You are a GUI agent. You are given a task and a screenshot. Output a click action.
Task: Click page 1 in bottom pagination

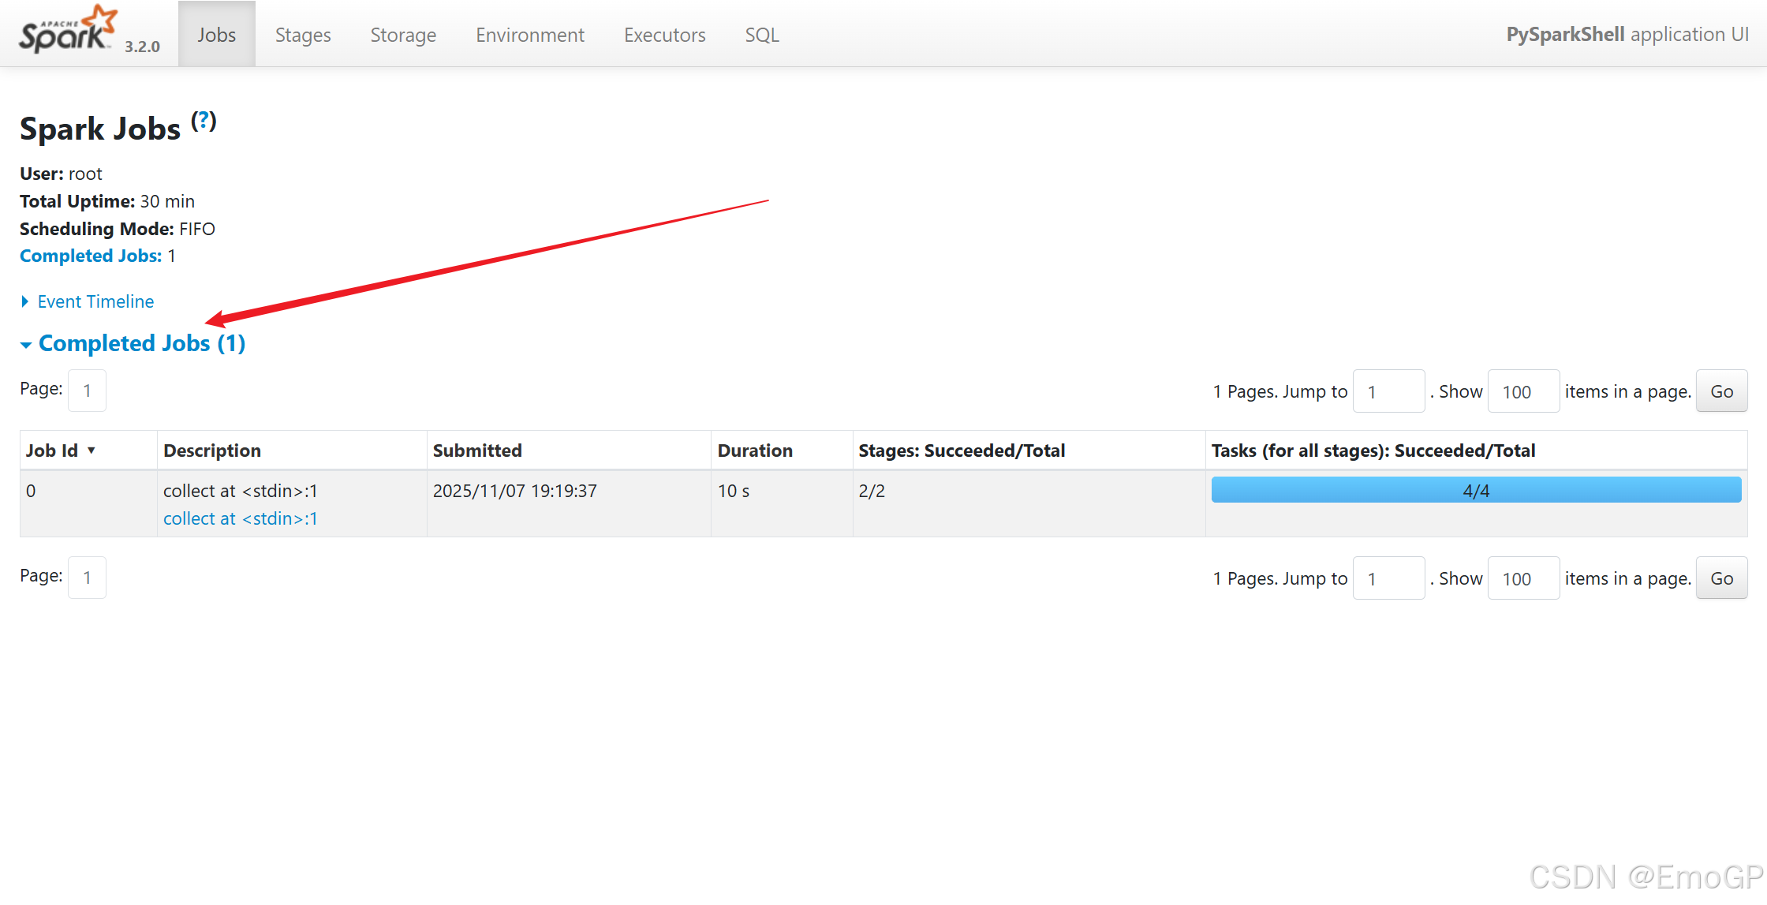(x=87, y=578)
